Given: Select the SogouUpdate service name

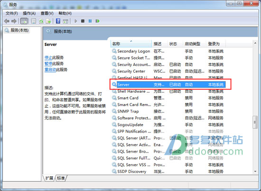Looking at the screenshot, I should pos(130,124).
